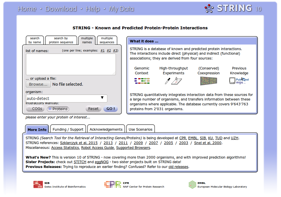Open the 2011 reference link

click(123, 143)
